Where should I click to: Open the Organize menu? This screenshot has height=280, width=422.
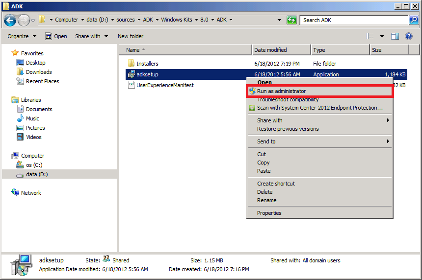tap(22, 36)
